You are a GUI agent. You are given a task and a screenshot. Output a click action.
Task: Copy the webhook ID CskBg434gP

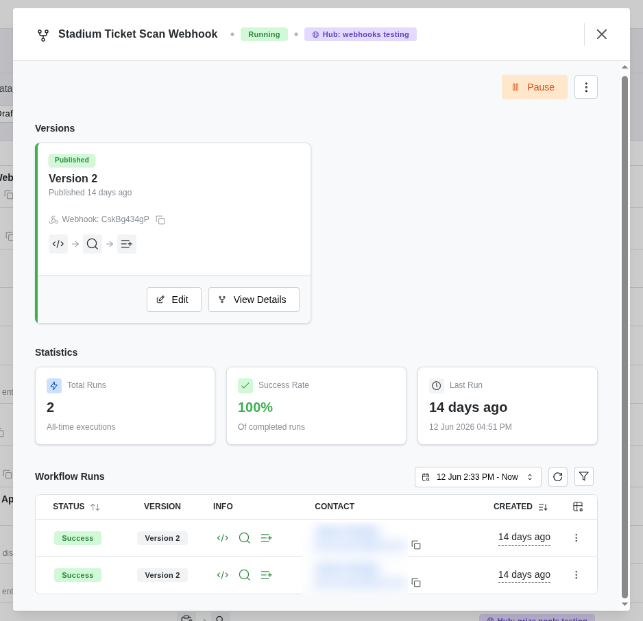[160, 220]
